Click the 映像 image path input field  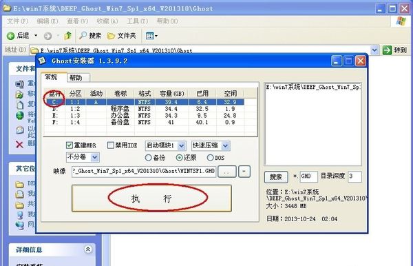[144, 172]
